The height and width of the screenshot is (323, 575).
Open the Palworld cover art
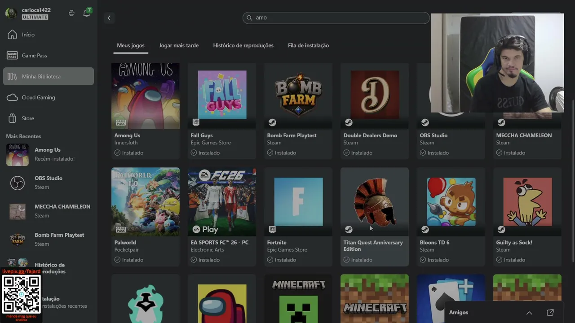(x=146, y=202)
